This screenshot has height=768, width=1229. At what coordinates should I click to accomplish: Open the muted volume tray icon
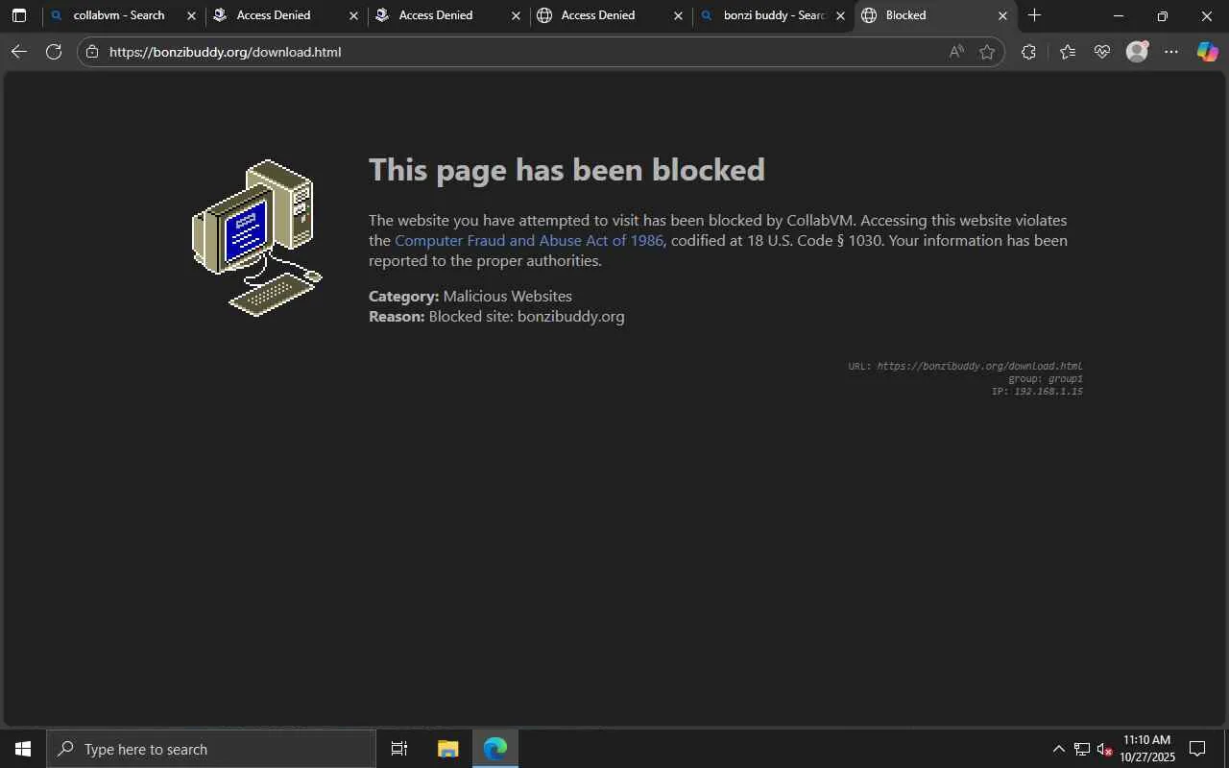[x=1104, y=749]
